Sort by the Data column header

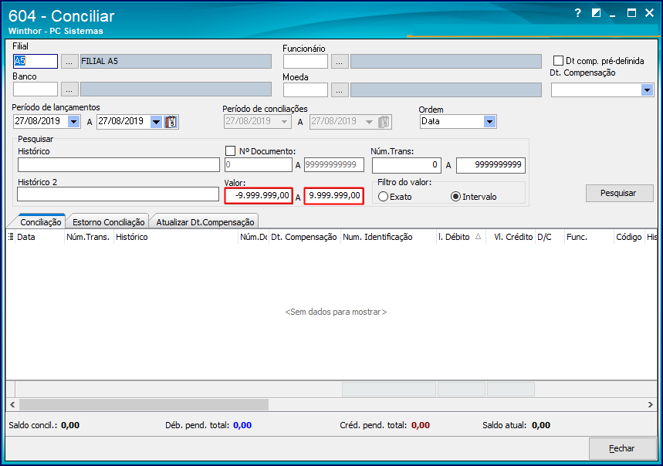tap(39, 237)
